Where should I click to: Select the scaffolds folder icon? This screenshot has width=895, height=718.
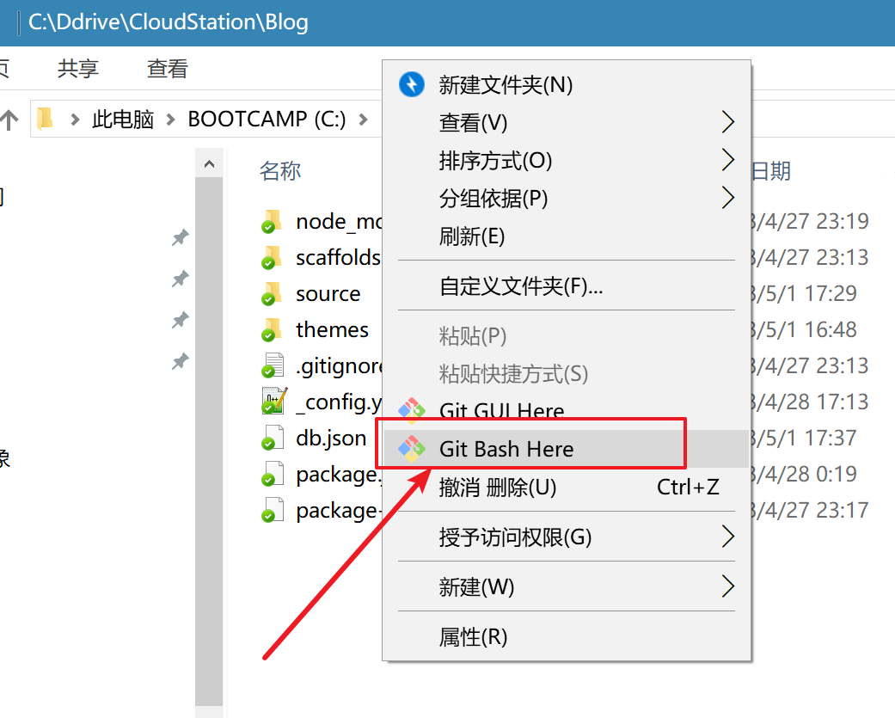pyautogui.click(x=272, y=257)
